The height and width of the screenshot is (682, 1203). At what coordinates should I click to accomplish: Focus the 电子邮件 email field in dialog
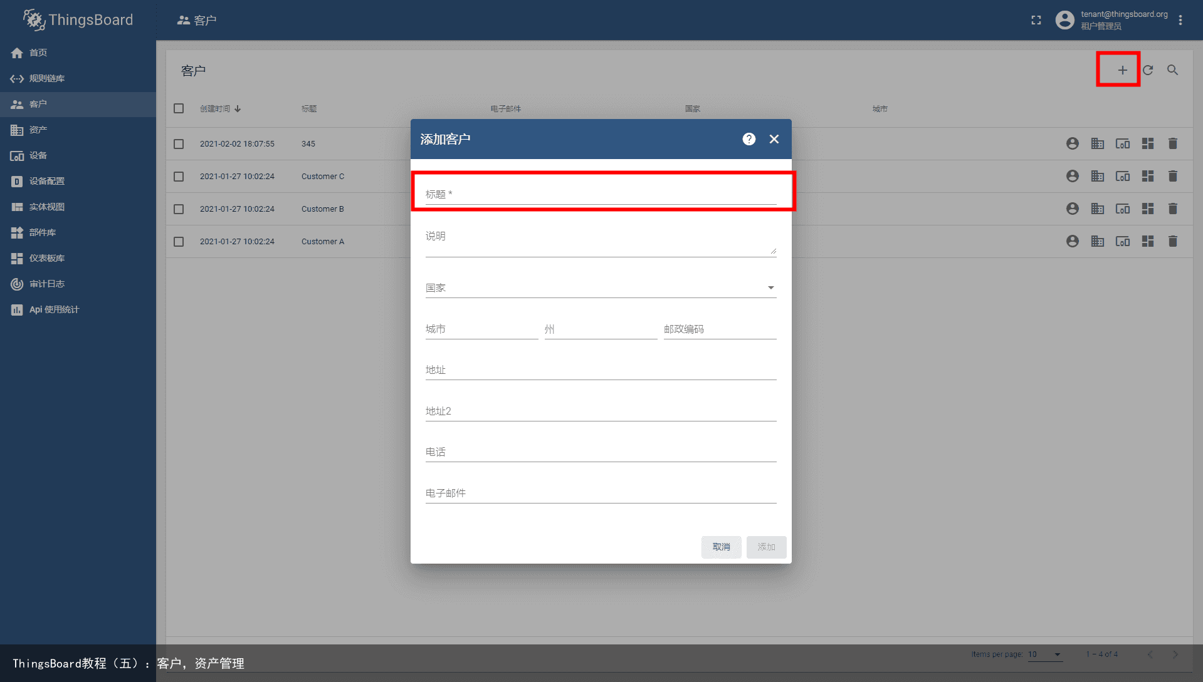601,493
